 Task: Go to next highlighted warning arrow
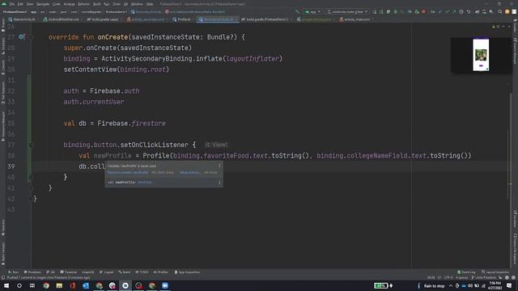[x=509, y=27]
